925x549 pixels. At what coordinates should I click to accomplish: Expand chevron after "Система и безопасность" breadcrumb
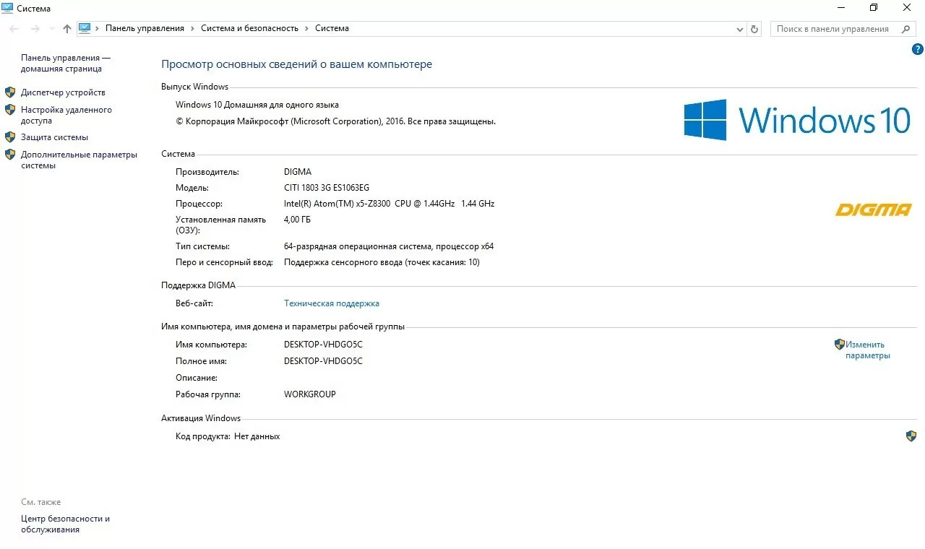[x=306, y=29]
